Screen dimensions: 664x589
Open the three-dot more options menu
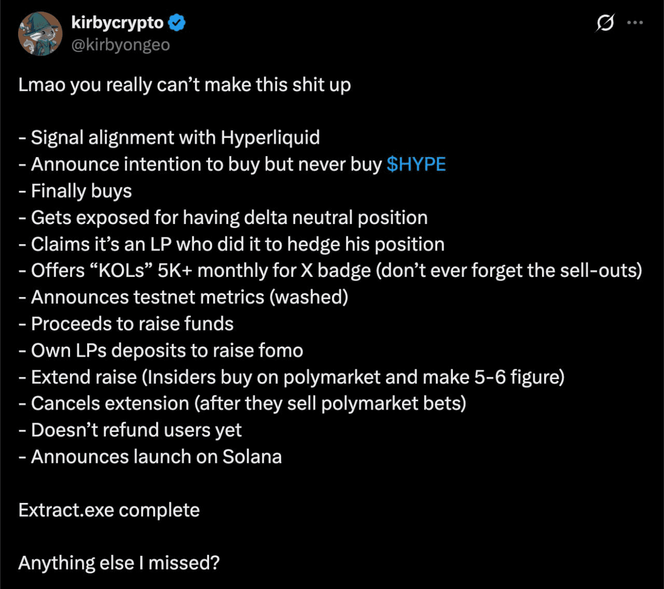[x=635, y=23]
